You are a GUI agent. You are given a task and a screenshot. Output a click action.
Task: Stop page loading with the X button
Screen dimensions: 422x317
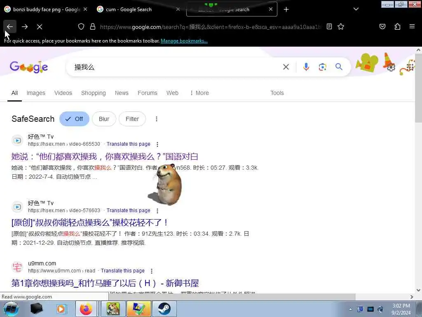[x=40, y=27]
